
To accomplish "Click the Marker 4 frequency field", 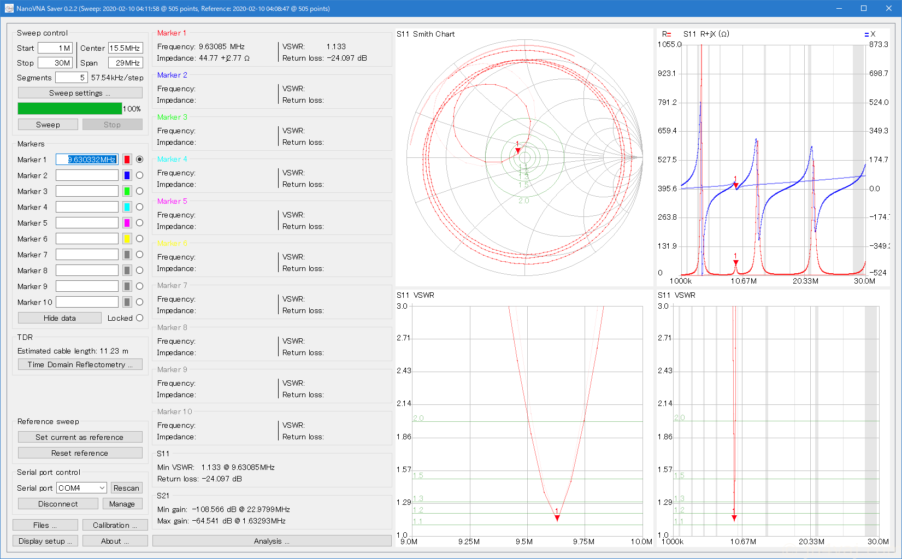I will tap(87, 207).
